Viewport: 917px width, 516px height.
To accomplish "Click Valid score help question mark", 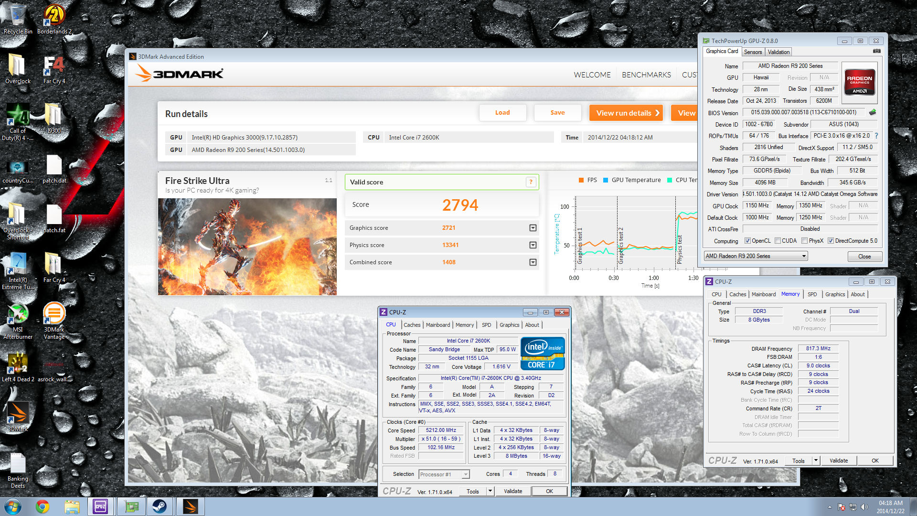I will (531, 182).
